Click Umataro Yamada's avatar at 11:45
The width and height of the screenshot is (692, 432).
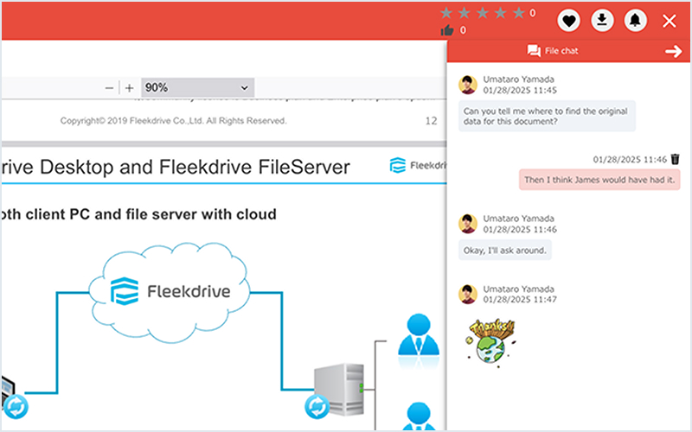click(x=468, y=85)
